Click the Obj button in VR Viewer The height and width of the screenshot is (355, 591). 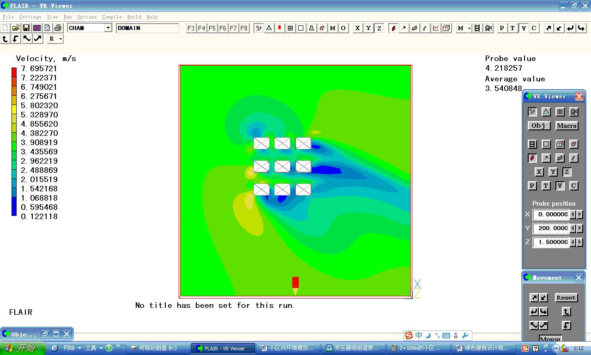coord(539,126)
